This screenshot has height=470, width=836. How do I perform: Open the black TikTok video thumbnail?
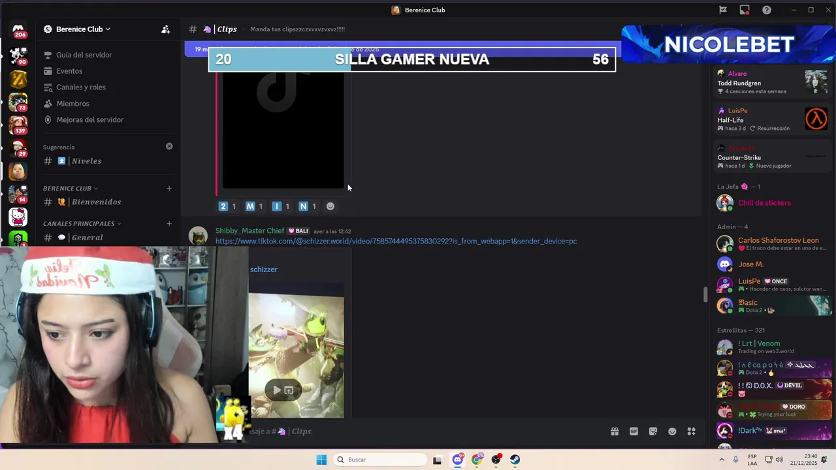tap(283, 130)
